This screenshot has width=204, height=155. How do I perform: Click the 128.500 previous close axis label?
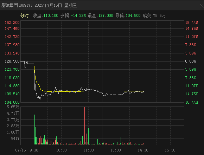click(12, 61)
